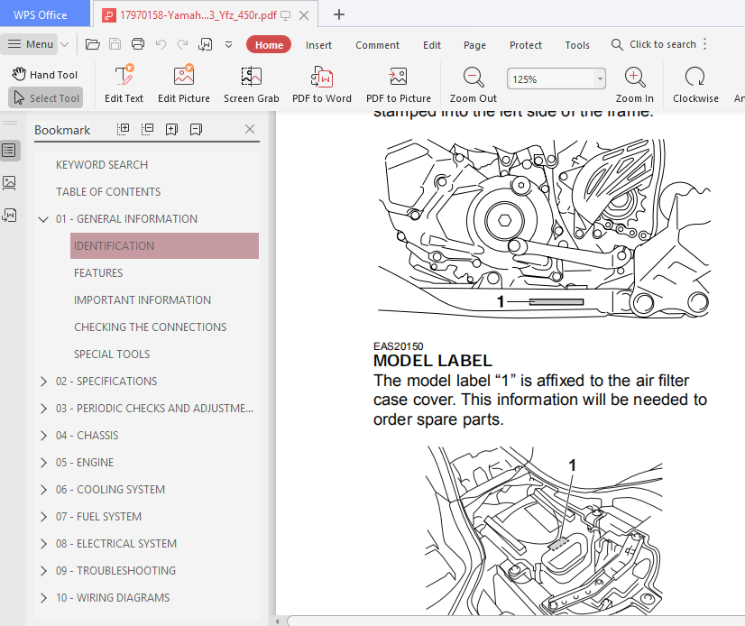745x626 pixels.
Task: Click the Redo arrow icon
Action: point(182,44)
